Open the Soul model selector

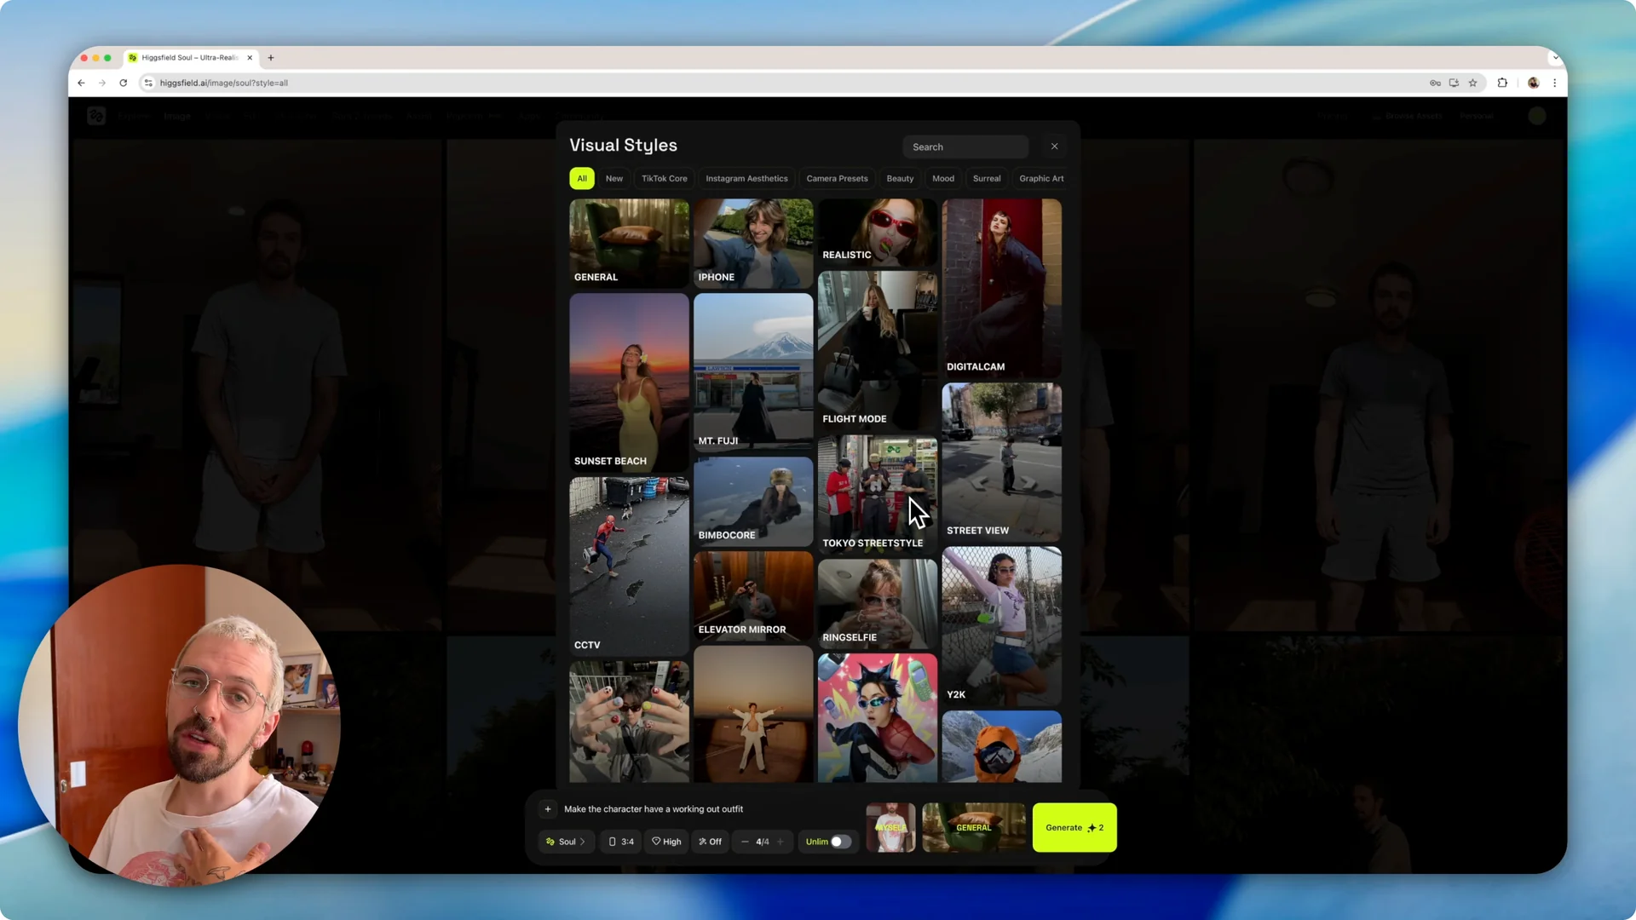[566, 842]
